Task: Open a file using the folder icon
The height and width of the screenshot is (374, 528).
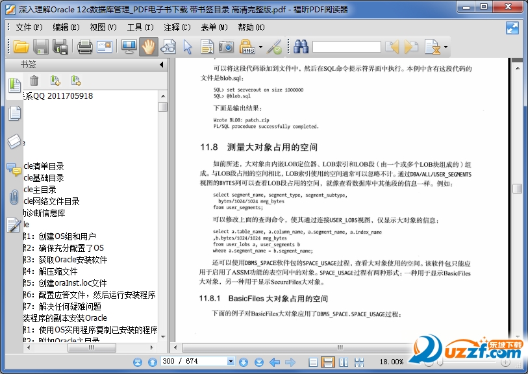Action: (x=20, y=46)
